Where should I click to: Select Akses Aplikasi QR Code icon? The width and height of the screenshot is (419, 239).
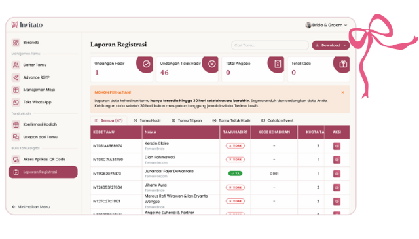point(16,159)
